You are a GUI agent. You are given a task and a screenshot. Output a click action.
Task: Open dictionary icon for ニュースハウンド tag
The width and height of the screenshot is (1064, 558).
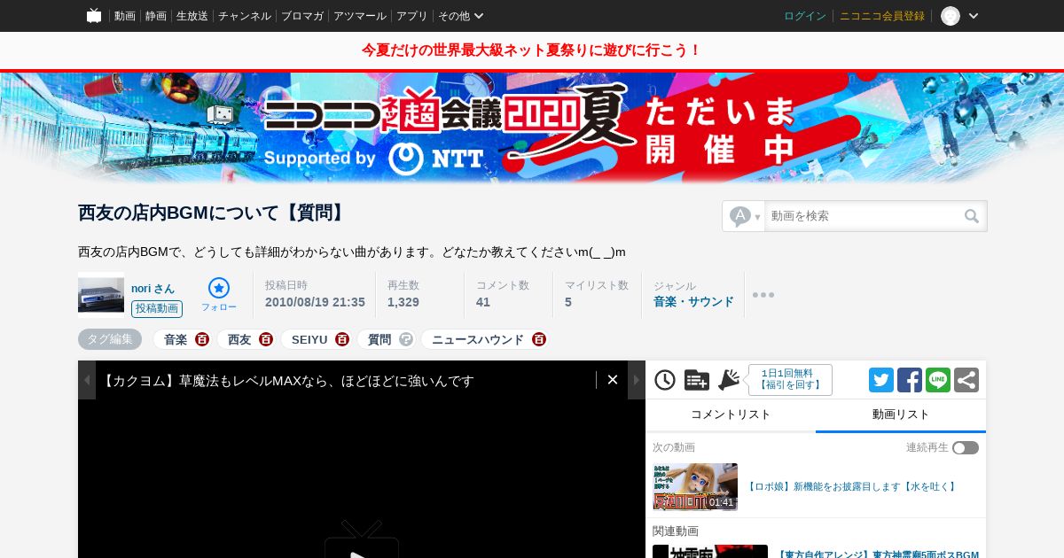539,339
